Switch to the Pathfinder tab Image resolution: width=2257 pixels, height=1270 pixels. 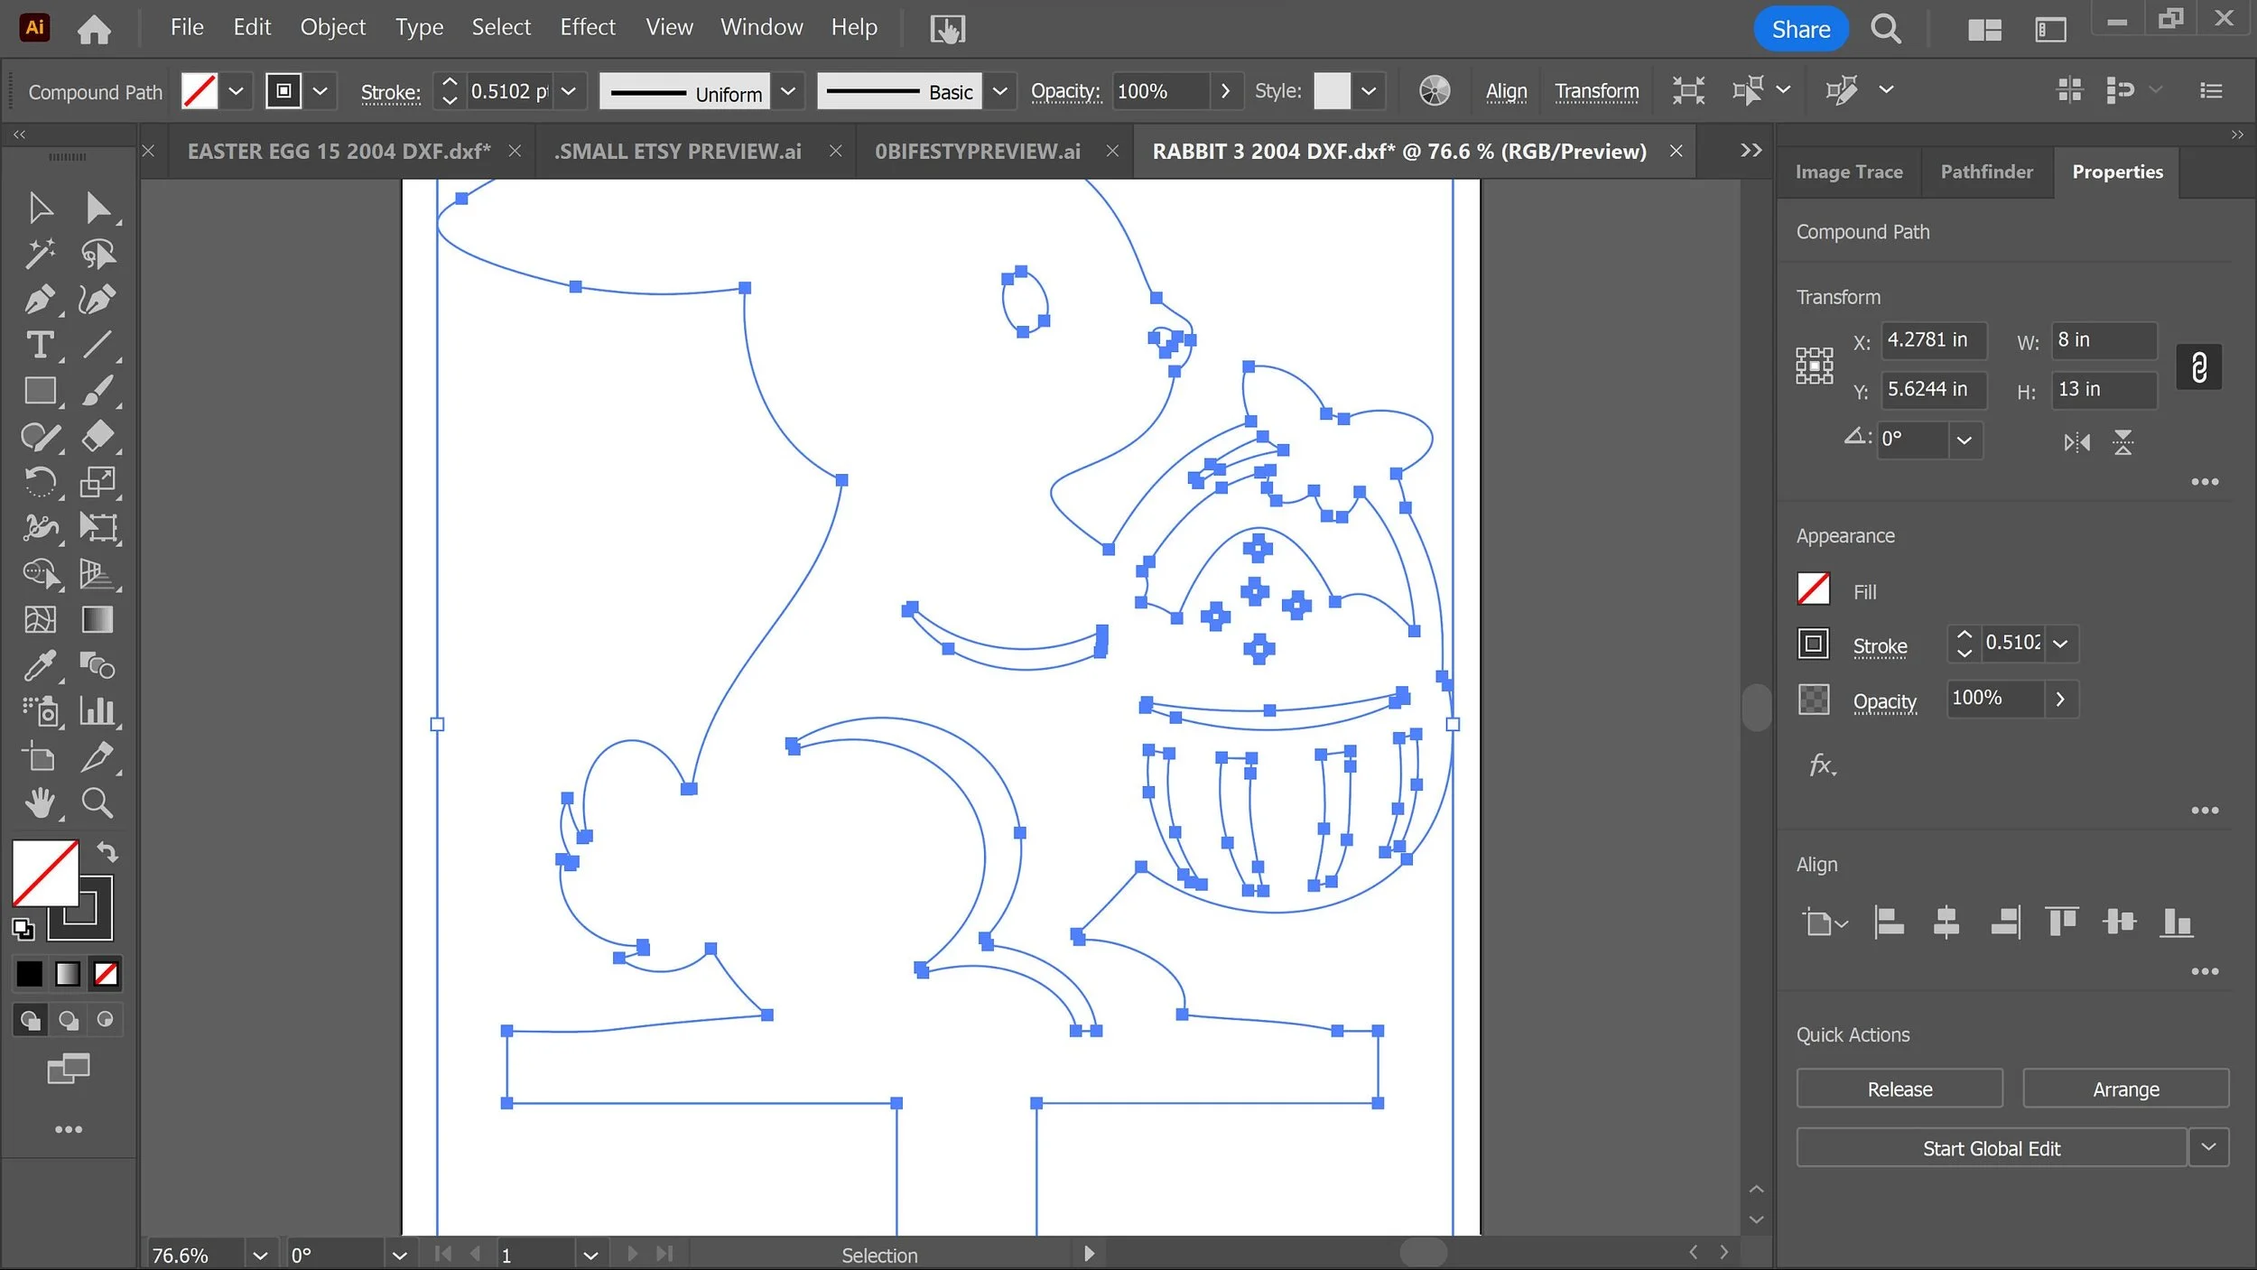[x=1986, y=171]
